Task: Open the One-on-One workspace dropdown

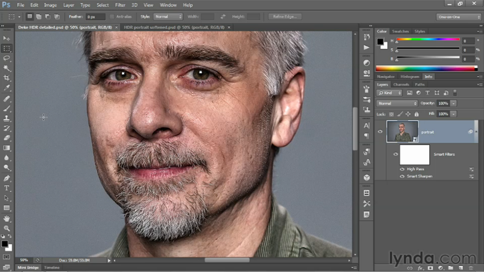Action: tap(459, 17)
